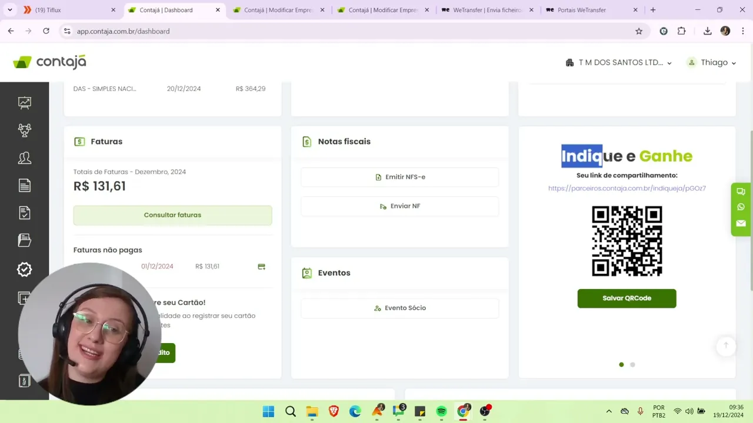Image resolution: width=753 pixels, height=423 pixels.
Task: Open the WeTransfer Envia ficheiros tab
Action: pyautogui.click(x=488, y=10)
